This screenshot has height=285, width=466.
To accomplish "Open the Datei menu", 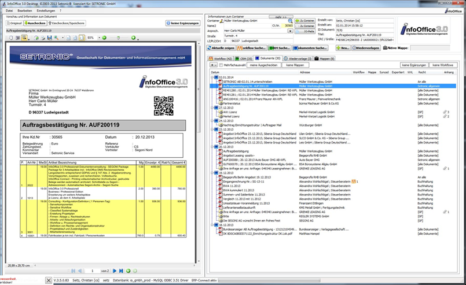I will click(x=9, y=10).
